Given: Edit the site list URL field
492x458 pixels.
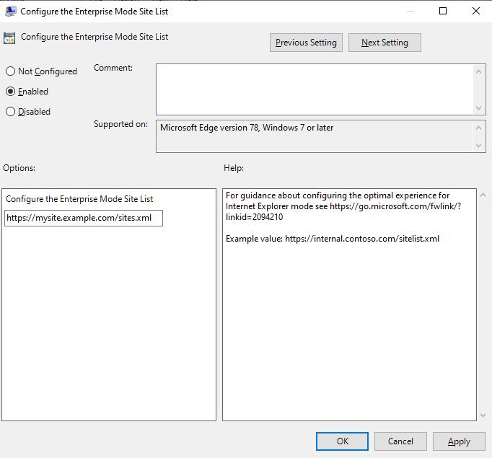Looking at the screenshot, I should [x=84, y=218].
